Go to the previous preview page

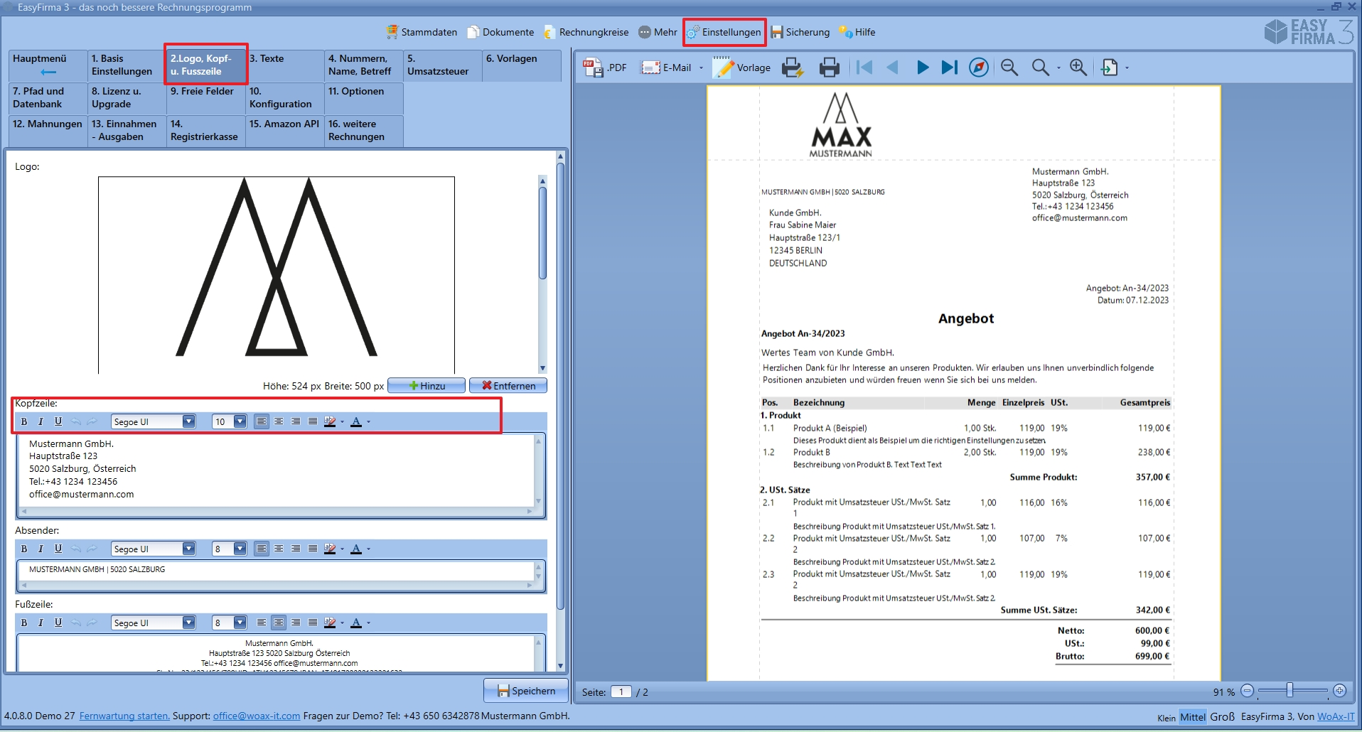click(893, 68)
